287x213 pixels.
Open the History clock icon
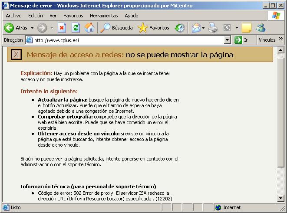pos(179,28)
